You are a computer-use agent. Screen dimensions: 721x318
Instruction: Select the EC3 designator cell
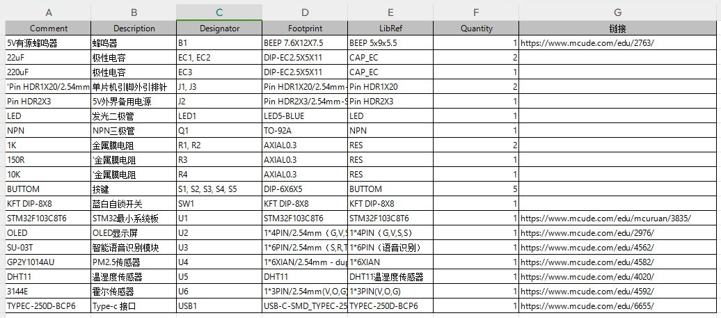tap(219, 72)
